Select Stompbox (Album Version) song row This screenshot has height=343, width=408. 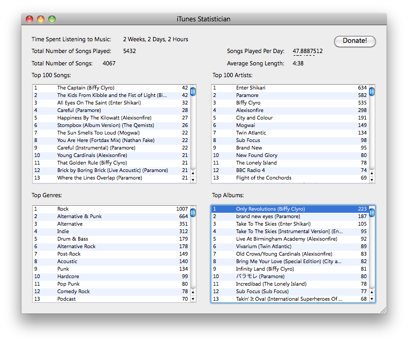click(111, 125)
